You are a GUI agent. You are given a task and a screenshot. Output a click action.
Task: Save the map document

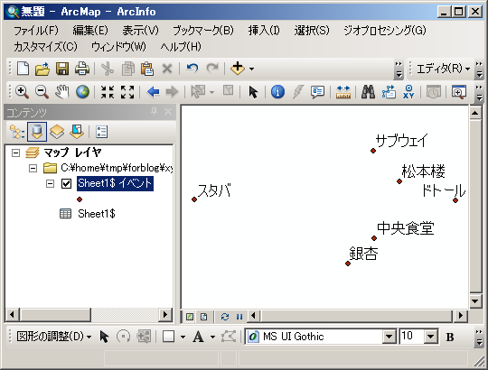coord(62,69)
